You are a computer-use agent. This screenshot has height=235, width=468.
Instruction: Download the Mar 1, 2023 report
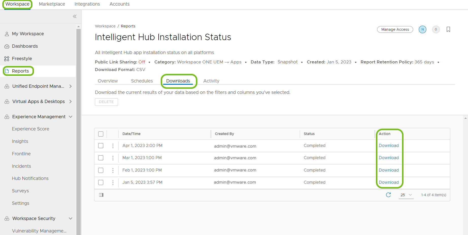(389, 158)
